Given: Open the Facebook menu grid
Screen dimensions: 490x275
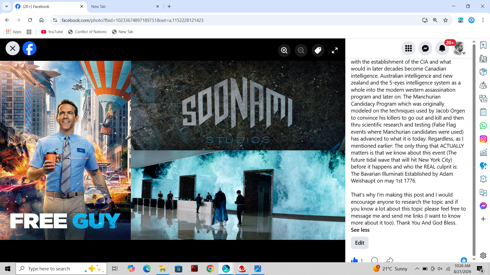Looking at the screenshot, I should [408, 48].
